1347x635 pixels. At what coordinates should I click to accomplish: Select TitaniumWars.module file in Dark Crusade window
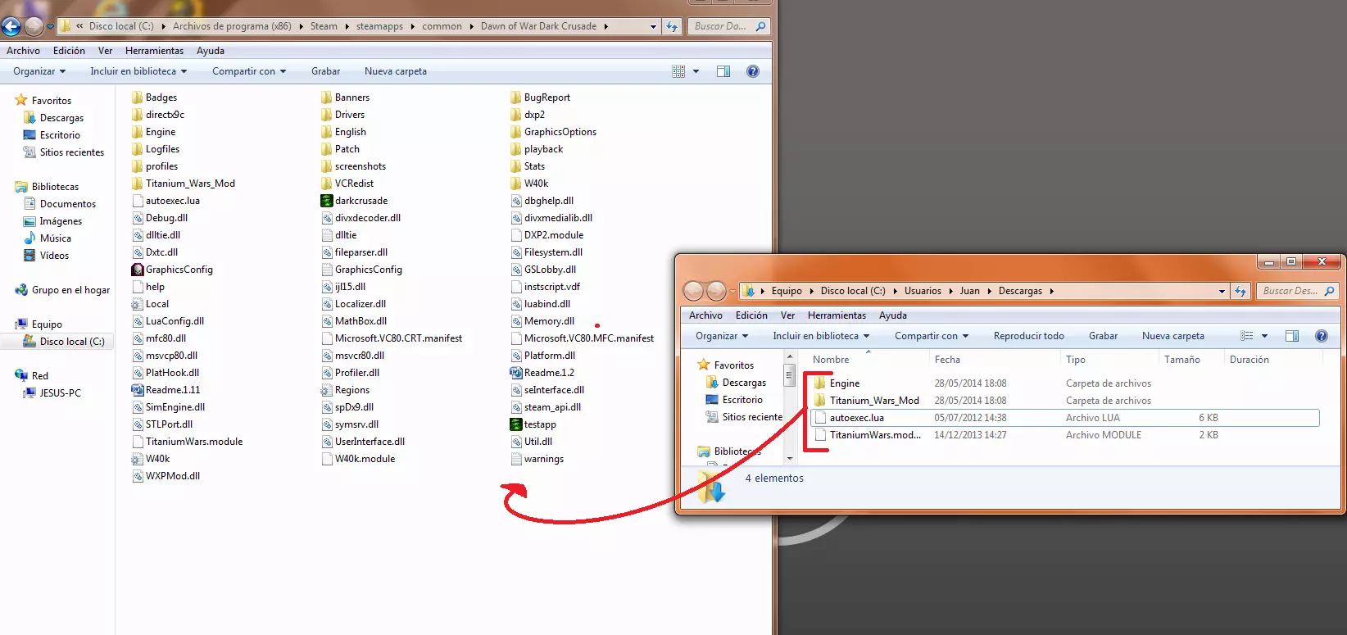click(188, 442)
